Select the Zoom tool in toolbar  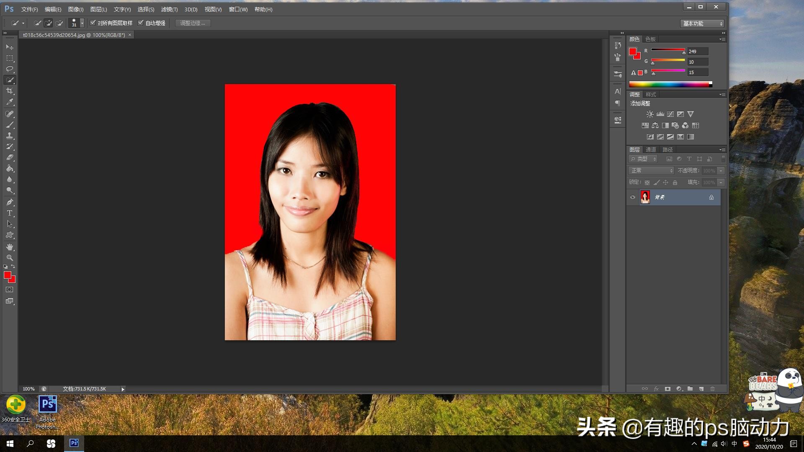coord(10,258)
